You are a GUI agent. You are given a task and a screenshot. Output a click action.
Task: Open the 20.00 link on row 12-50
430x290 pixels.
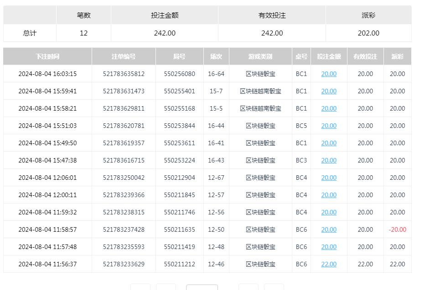[x=328, y=229]
